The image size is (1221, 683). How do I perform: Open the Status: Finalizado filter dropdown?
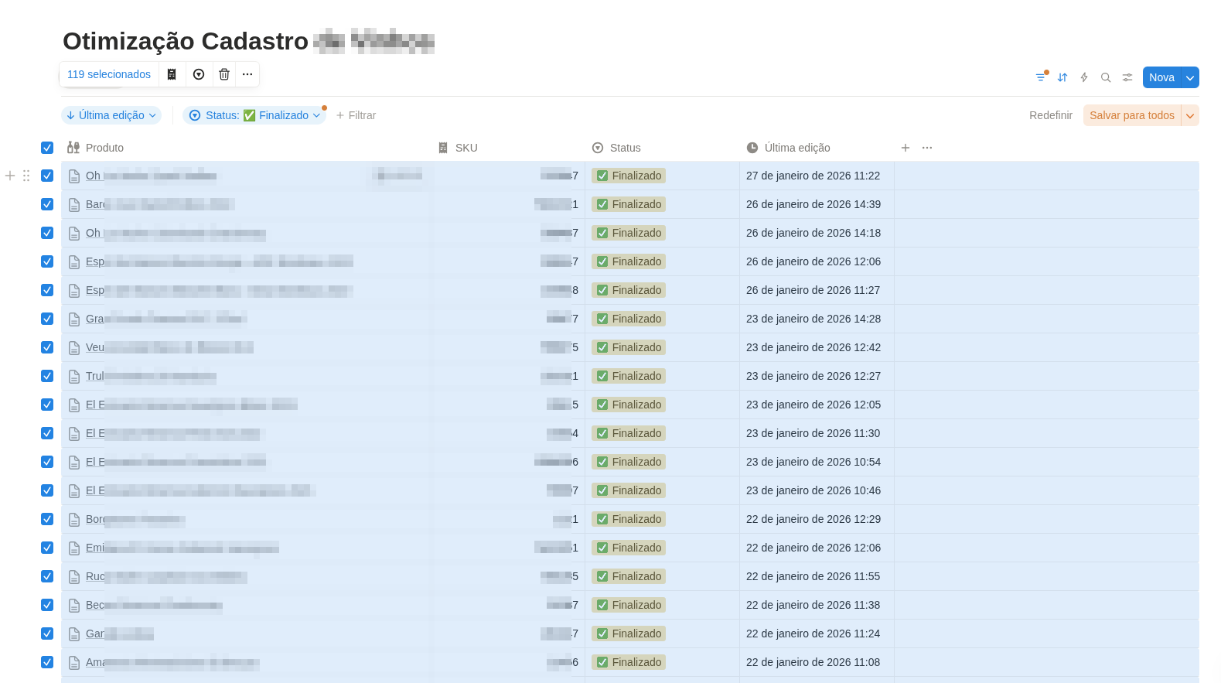coord(254,115)
